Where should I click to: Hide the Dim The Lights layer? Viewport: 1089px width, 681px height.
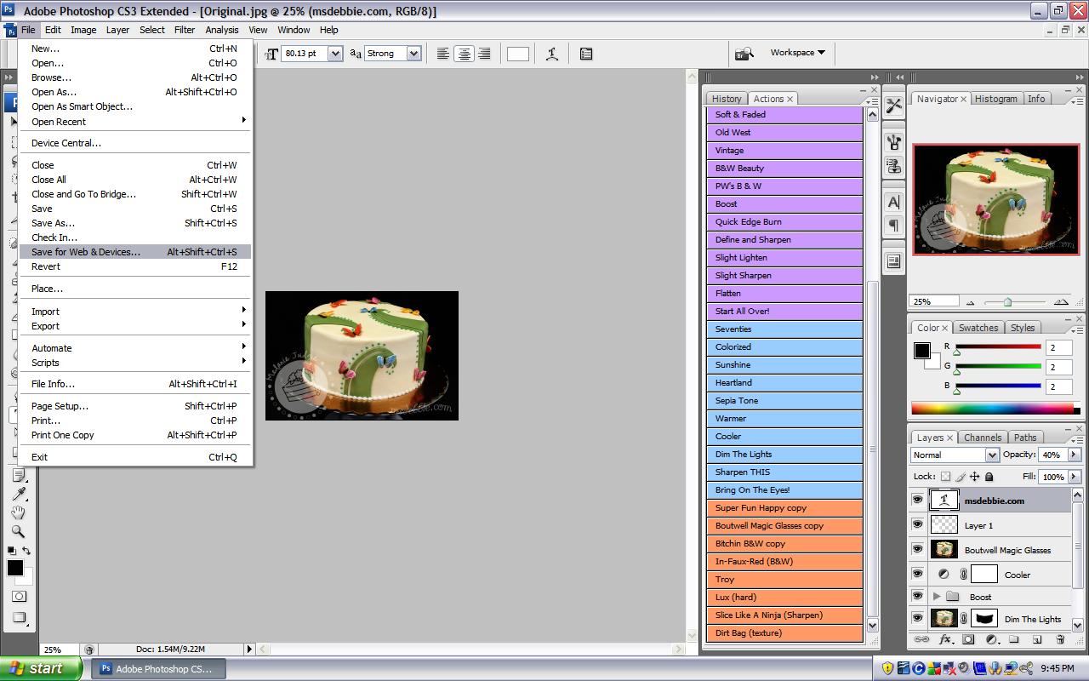click(x=918, y=619)
